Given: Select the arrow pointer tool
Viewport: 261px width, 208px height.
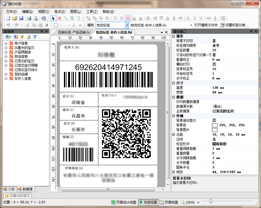Looking at the screenshot, I should pos(53,18).
